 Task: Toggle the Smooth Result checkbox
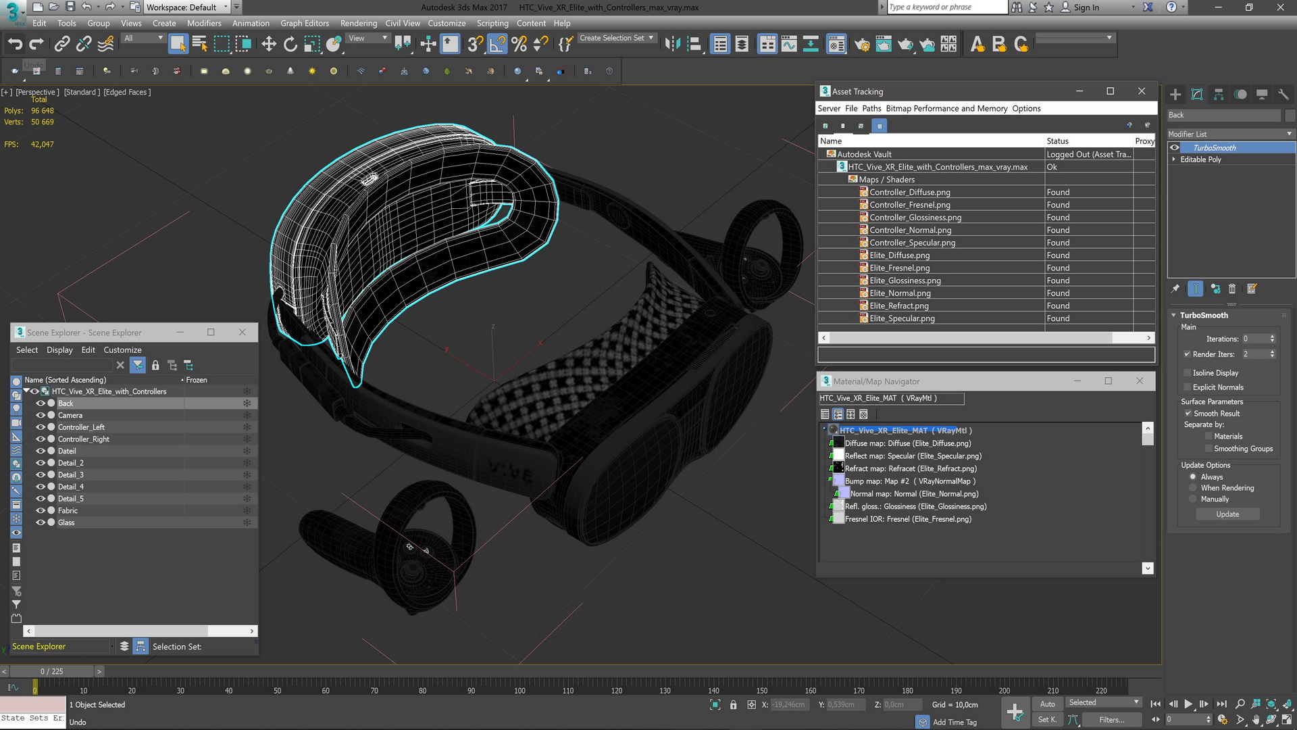[x=1188, y=414]
